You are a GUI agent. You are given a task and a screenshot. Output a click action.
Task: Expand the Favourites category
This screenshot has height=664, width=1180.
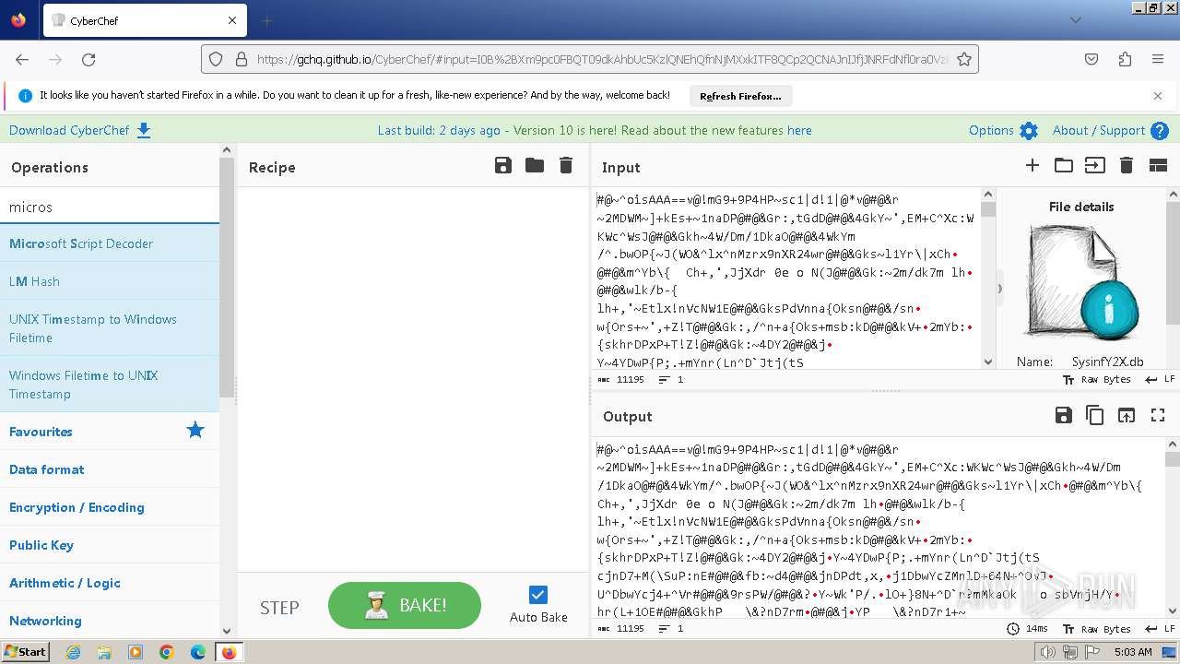point(110,432)
